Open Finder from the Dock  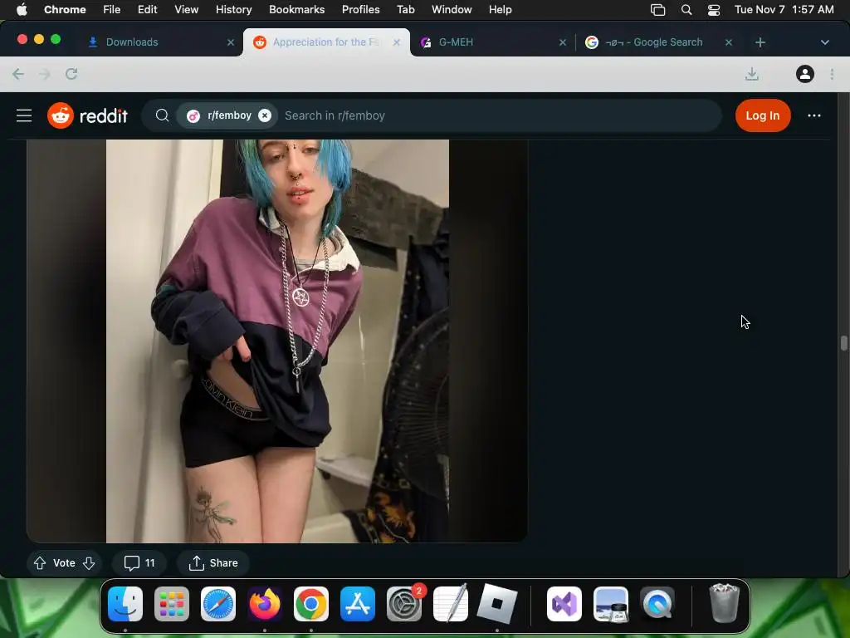125,604
